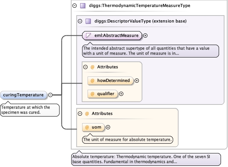Collapse the diggs:ThermodynamicTemperatureMeasureType box

[75, 6]
